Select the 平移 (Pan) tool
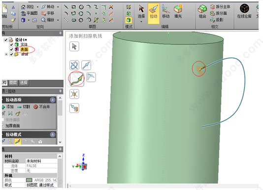Viewport: 263px width, 190px height. [x=48, y=13]
